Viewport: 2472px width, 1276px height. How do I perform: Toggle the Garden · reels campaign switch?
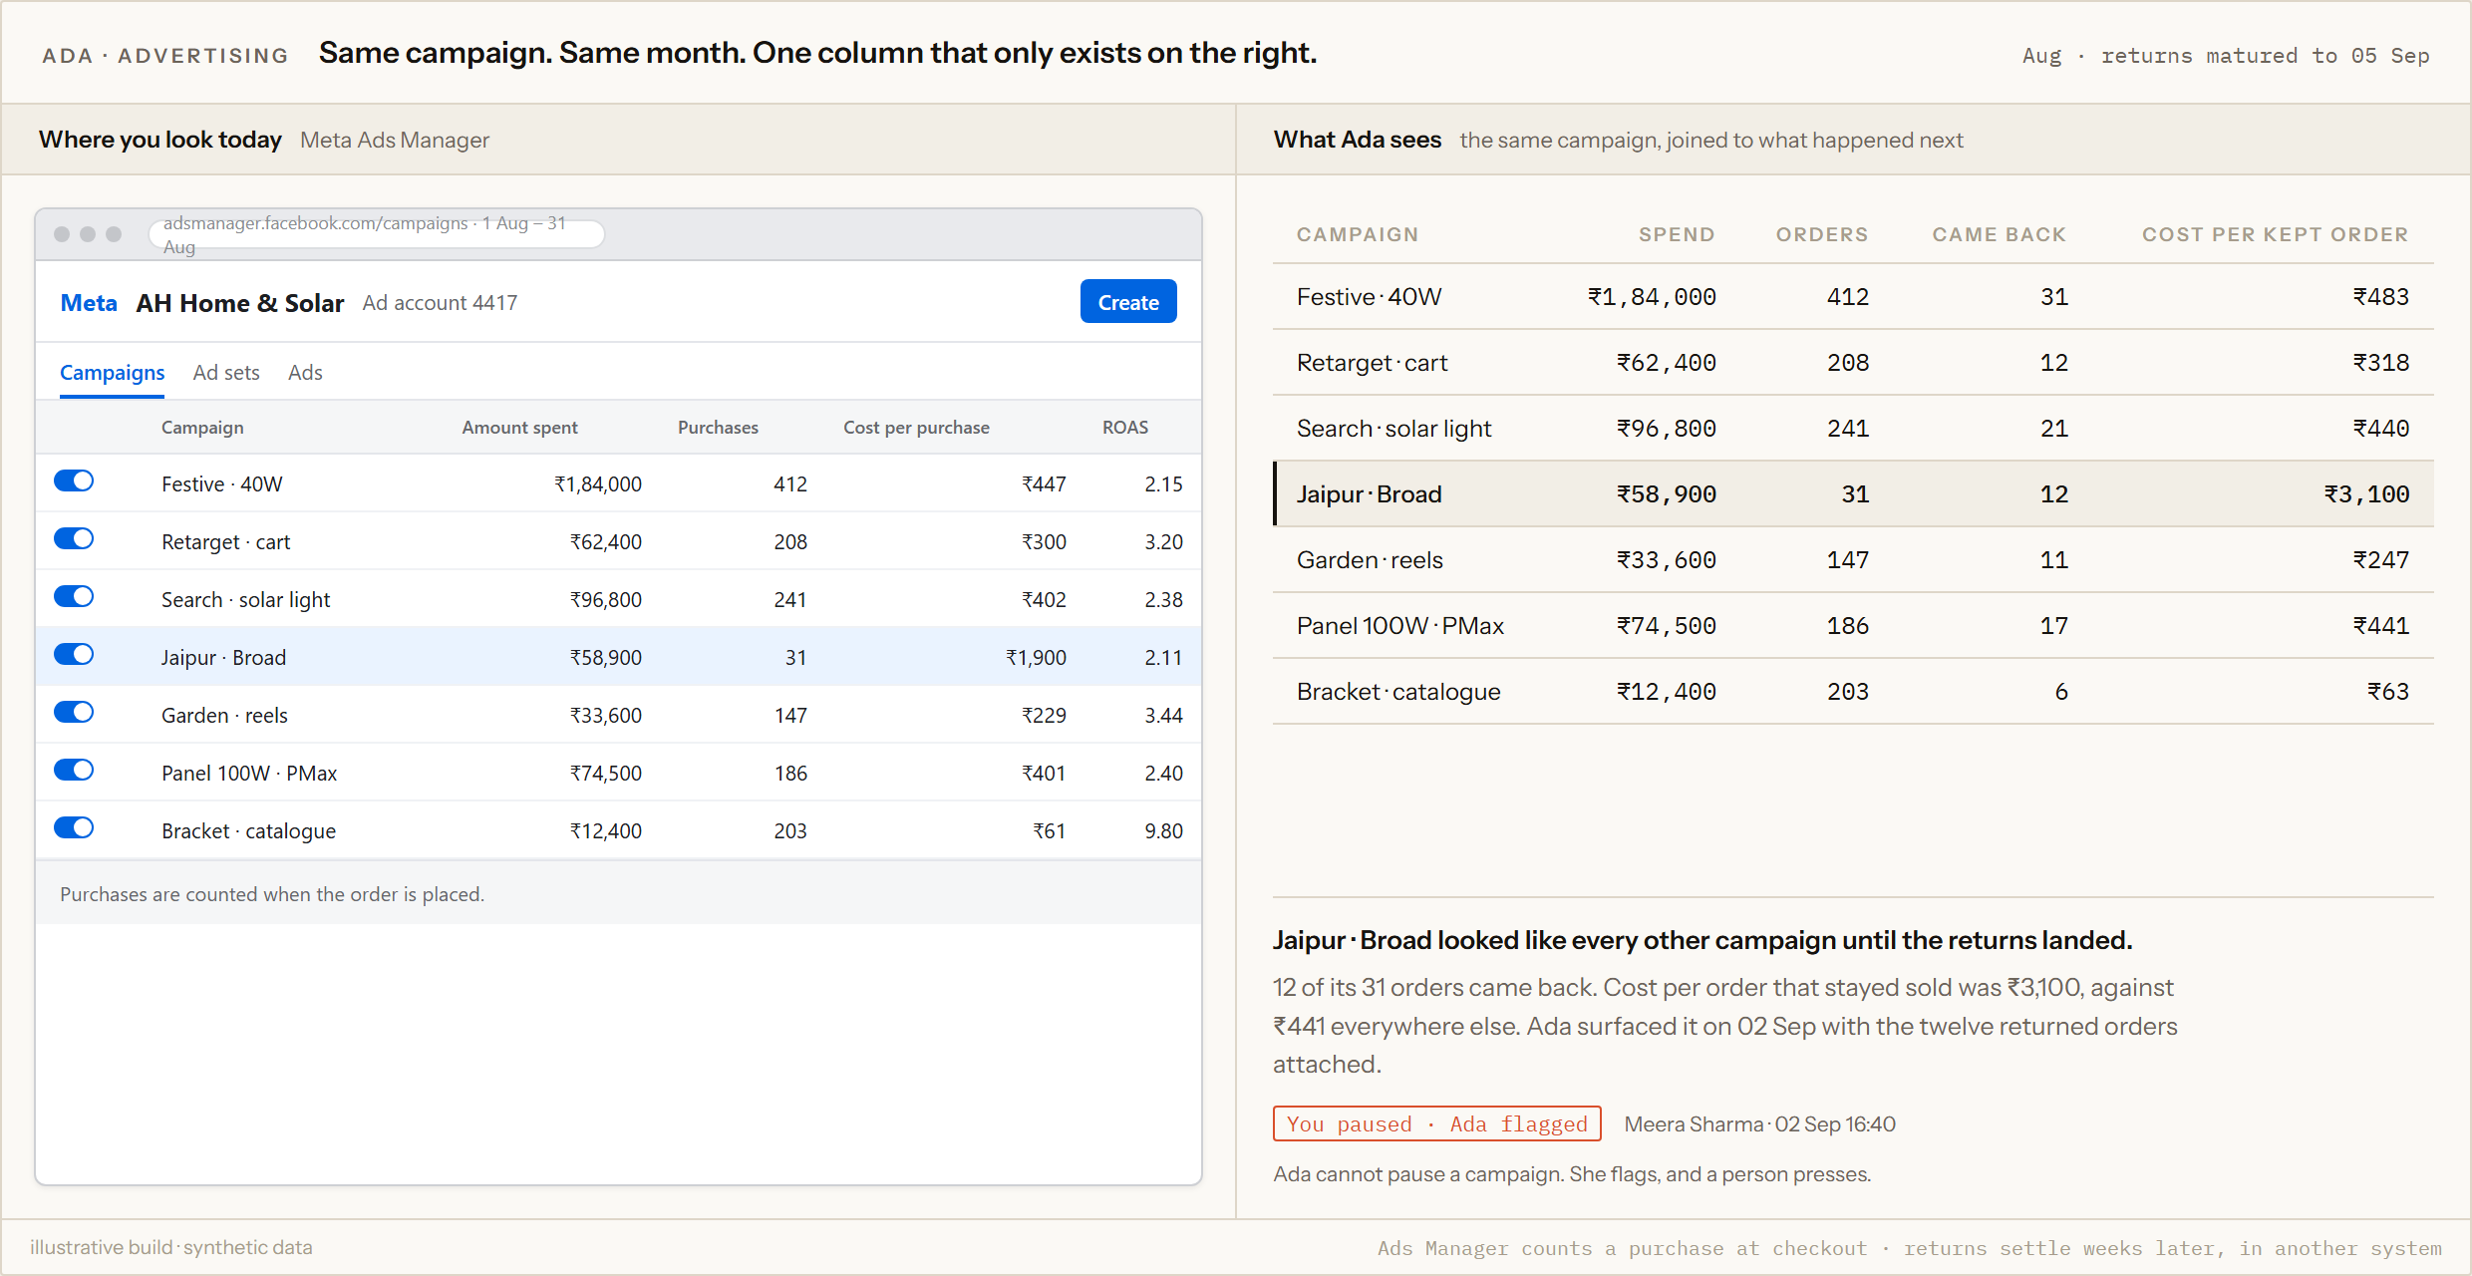click(74, 713)
